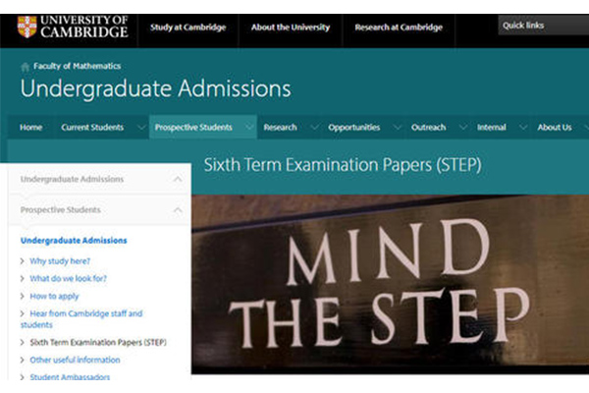
Task: Open the bold blue Undergraduate Admissions sidebar link
Action: [74, 241]
